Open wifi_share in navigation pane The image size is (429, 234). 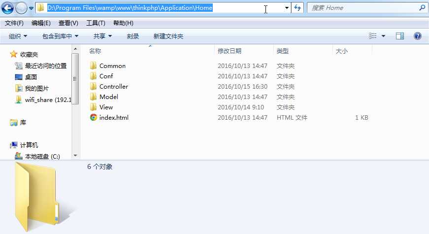(48, 100)
